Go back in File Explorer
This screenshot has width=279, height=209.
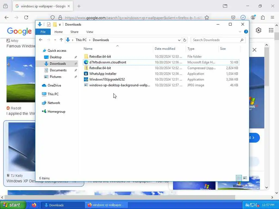coord(41,40)
